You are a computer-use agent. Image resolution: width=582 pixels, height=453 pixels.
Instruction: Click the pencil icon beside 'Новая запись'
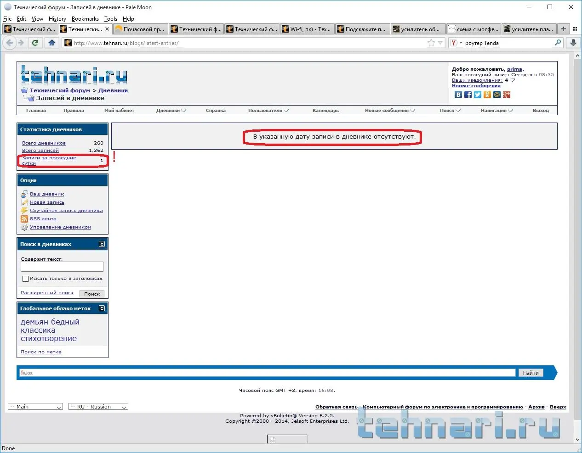(x=24, y=202)
